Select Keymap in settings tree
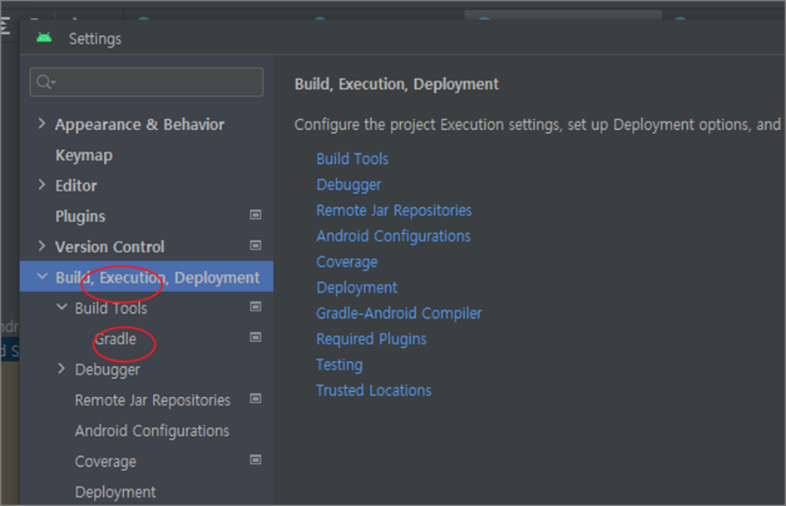The image size is (786, 506). tap(84, 155)
